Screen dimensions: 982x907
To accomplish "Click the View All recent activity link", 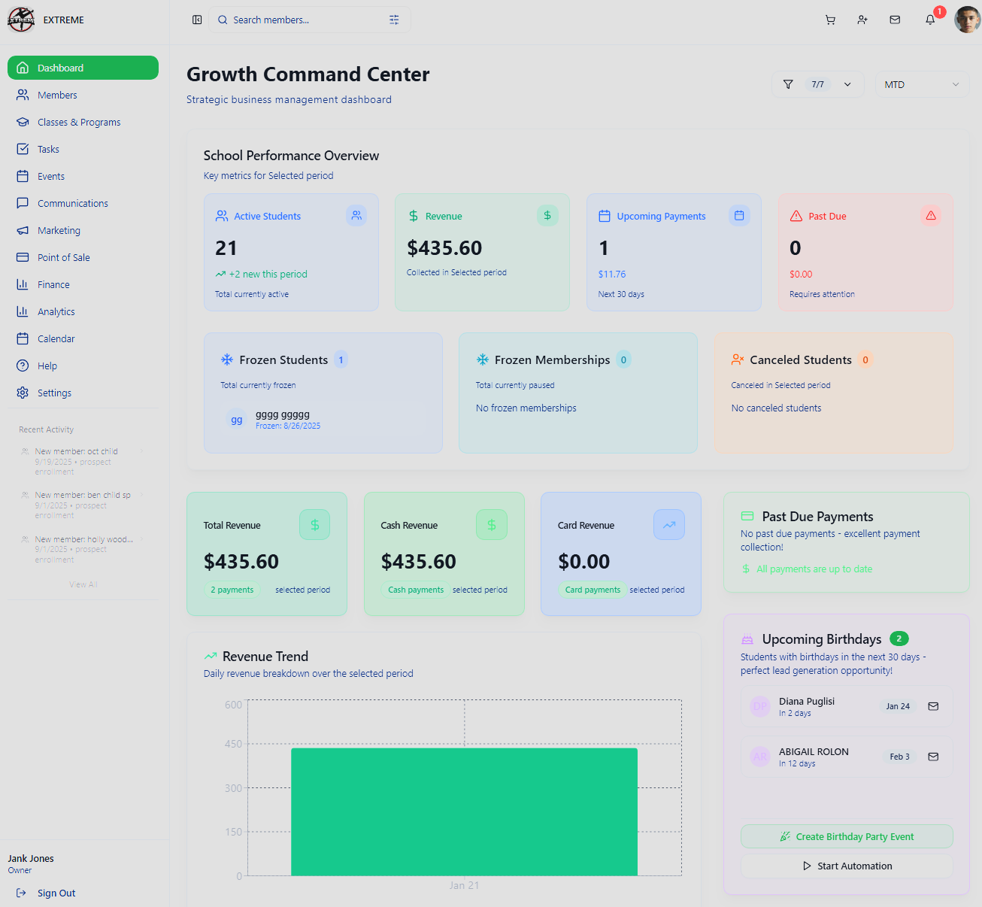I will point(83,584).
